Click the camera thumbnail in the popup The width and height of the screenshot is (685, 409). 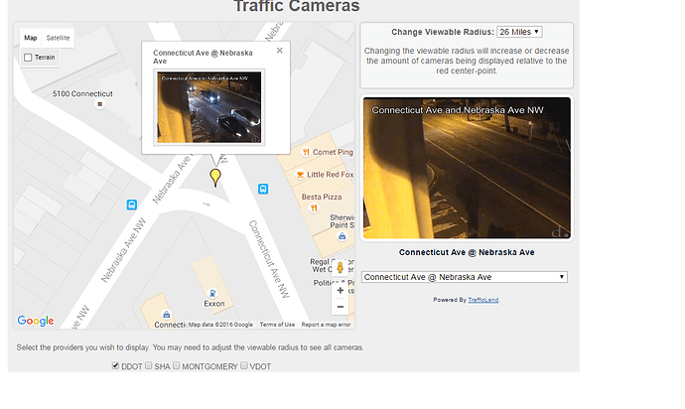209,106
